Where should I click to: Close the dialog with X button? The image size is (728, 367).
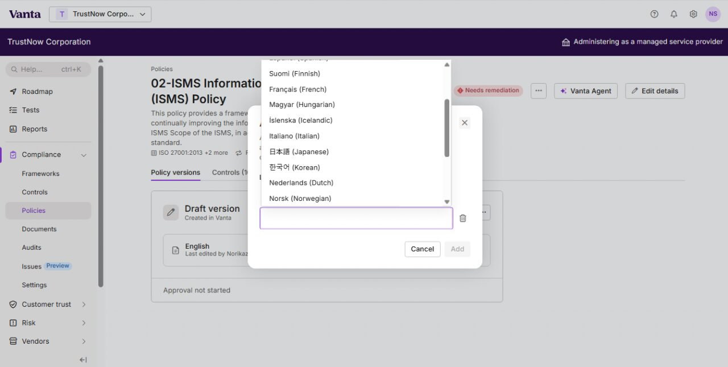465,123
